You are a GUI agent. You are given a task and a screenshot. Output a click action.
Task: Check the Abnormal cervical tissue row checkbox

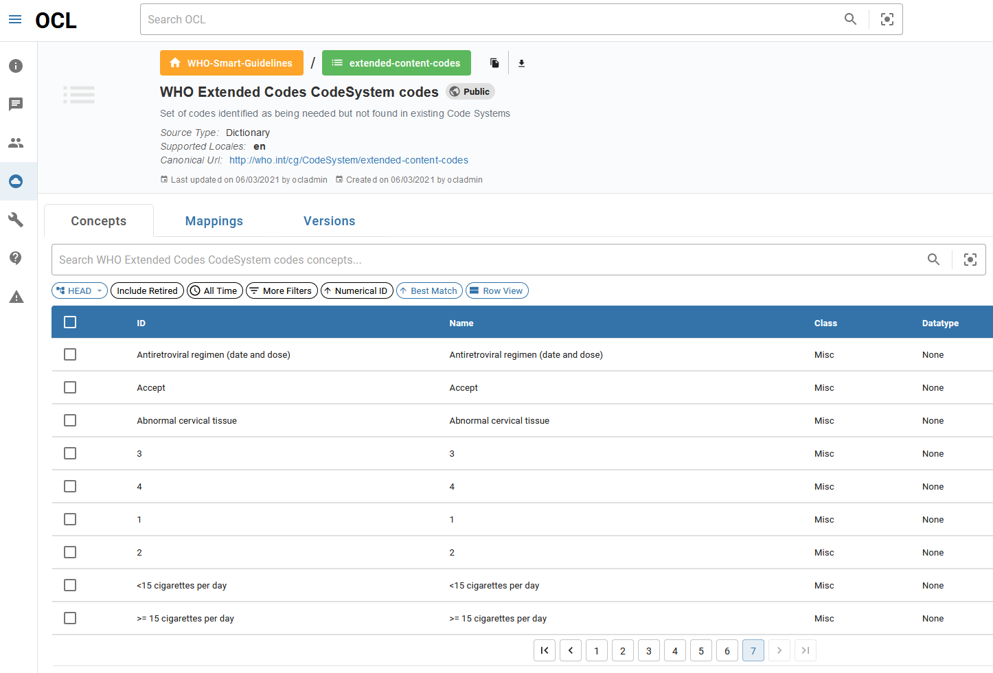69,420
